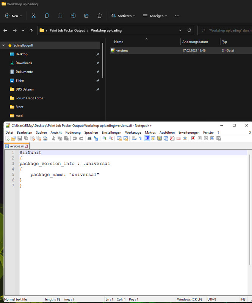Click the Explorer copy icon
The height and width of the screenshot is (303, 252).
[x=47, y=16]
